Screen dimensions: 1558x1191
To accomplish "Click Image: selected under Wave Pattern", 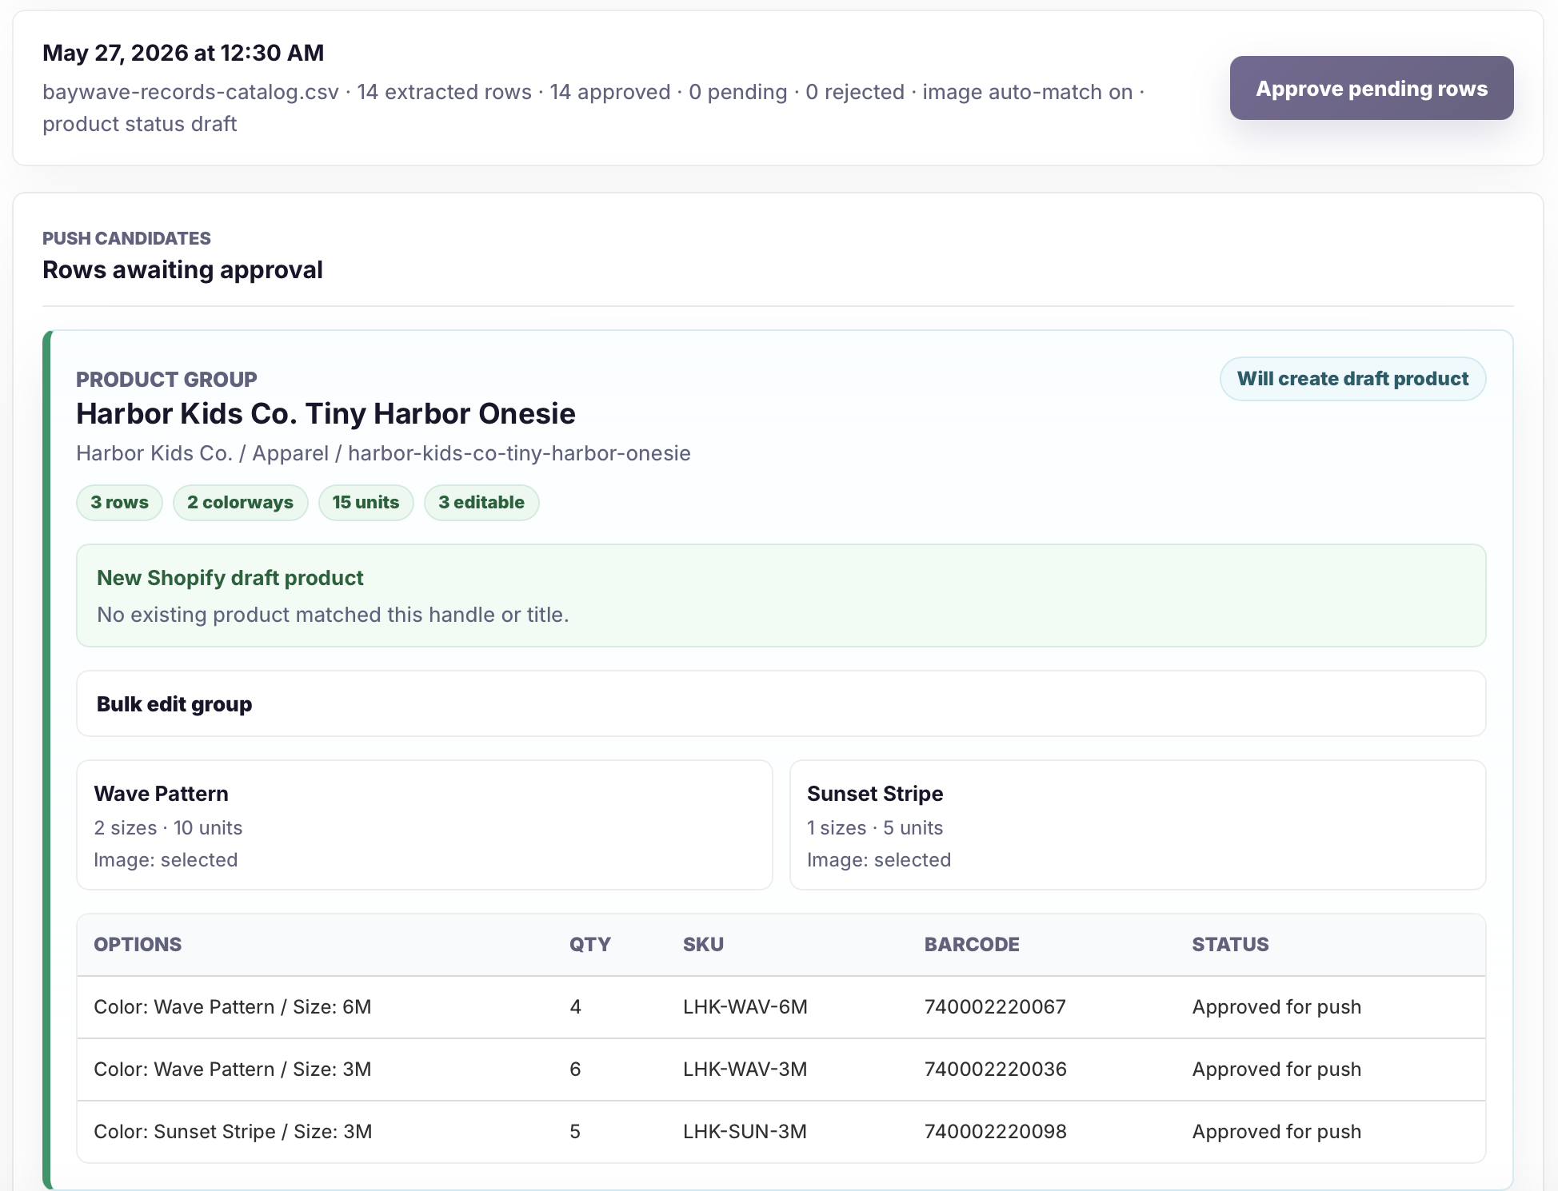I will click(166, 860).
